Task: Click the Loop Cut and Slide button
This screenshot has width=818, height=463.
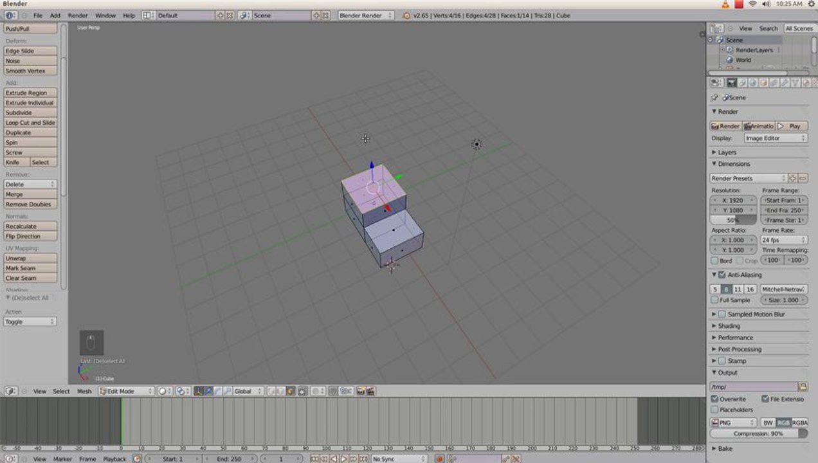Action: point(30,122)
